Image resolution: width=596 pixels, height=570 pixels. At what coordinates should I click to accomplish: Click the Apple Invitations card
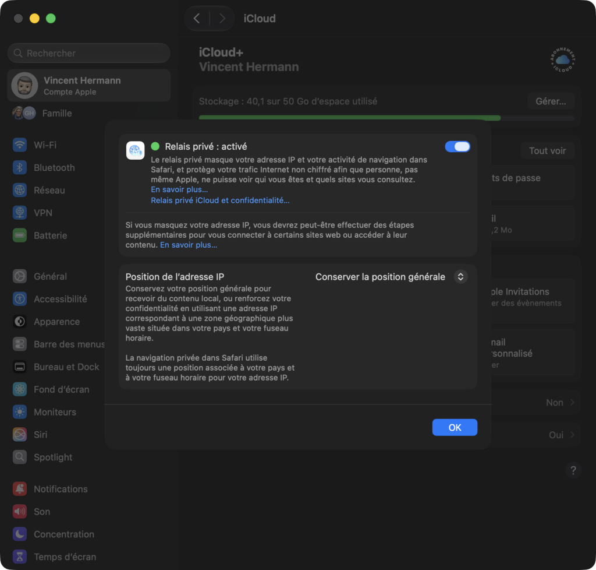tap(532, 301)
